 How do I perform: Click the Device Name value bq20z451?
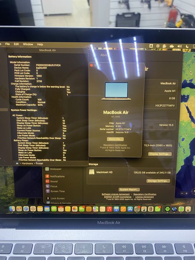(42, 68)
